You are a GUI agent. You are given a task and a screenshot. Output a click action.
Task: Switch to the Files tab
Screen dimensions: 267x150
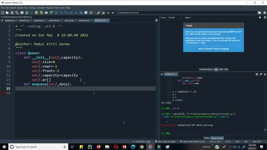pyautogui.click(x=226, y=70)
